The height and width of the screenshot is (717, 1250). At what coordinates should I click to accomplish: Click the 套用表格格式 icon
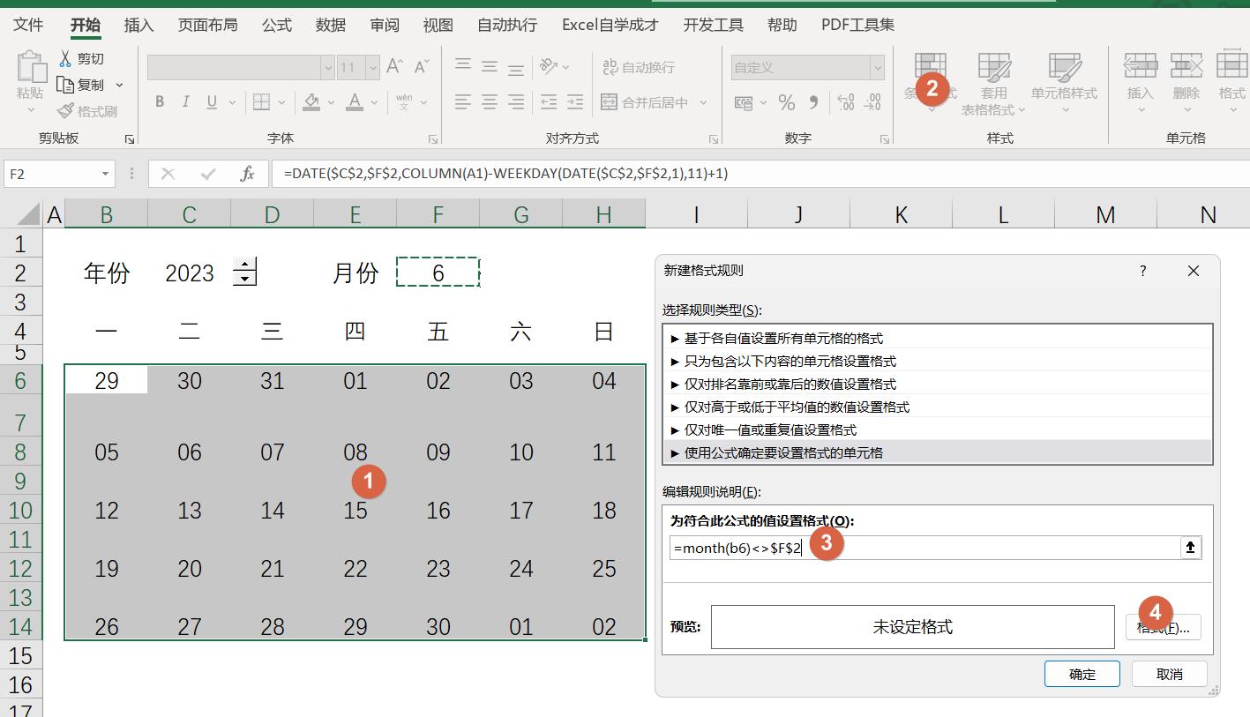click(x=994, y=79)
